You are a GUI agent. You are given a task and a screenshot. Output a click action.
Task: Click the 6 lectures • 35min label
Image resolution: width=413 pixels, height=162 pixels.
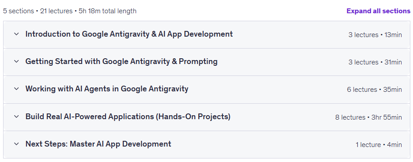(x=374, y=90)
